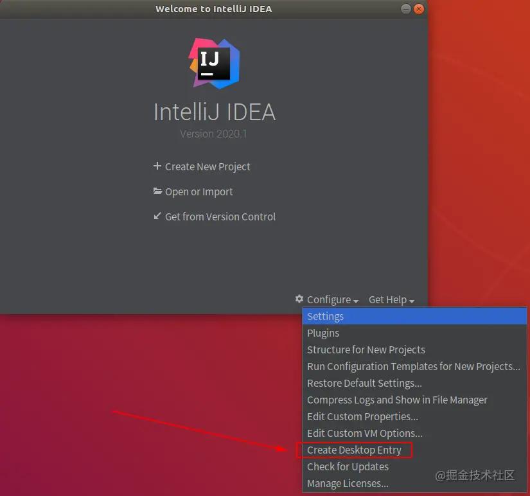Click the gear icon next to Configure

299,299
